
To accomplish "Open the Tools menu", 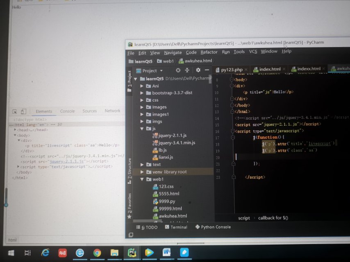I will 239,52.
